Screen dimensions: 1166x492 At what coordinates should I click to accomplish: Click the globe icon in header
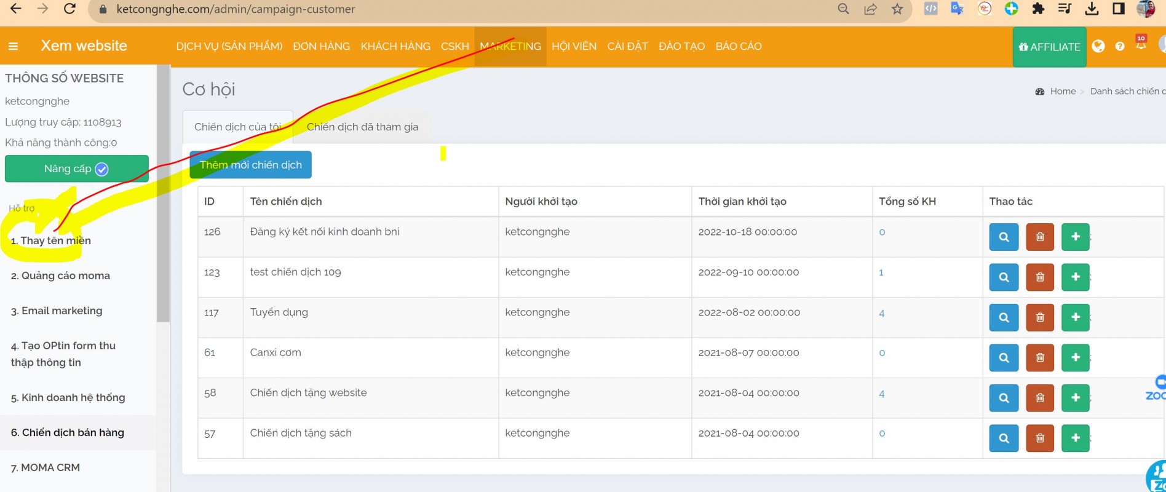(1098, 47)
